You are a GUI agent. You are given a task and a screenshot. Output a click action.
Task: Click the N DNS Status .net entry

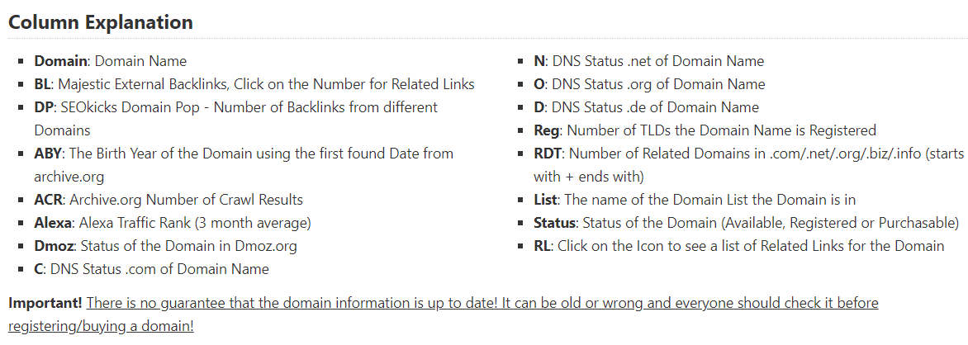tap(649, 61)
